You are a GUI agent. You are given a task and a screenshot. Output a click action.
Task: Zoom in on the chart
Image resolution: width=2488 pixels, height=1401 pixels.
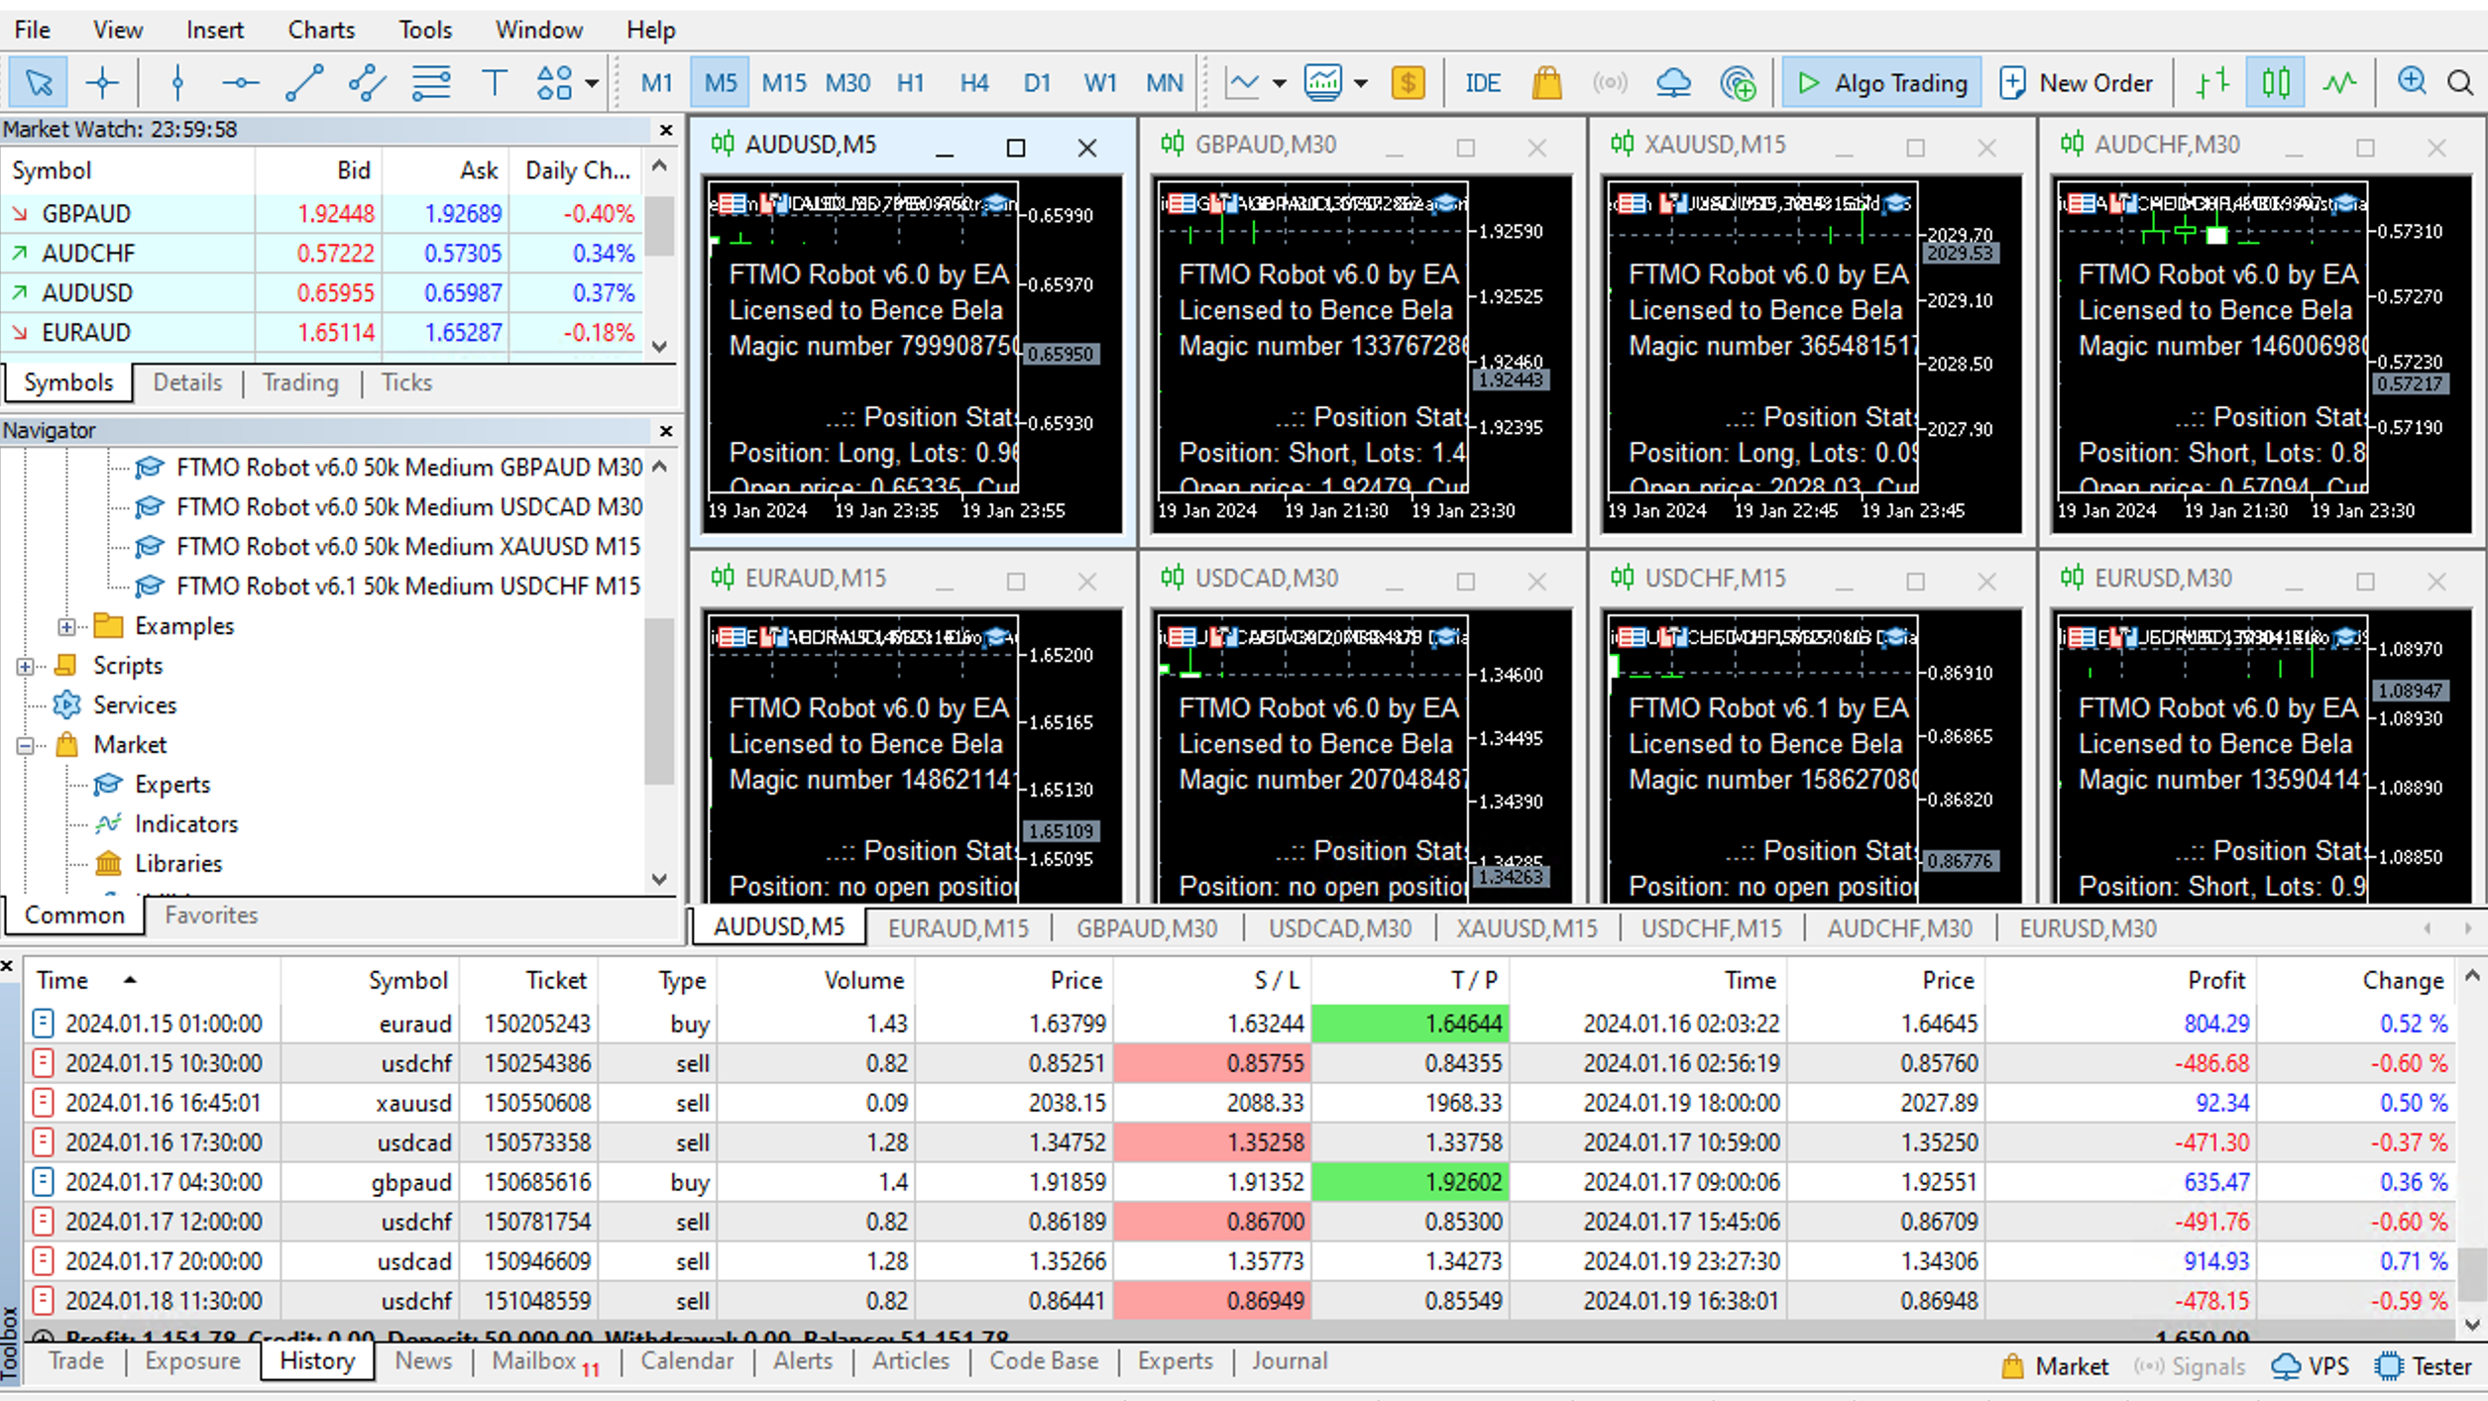tap(2411, 83)
